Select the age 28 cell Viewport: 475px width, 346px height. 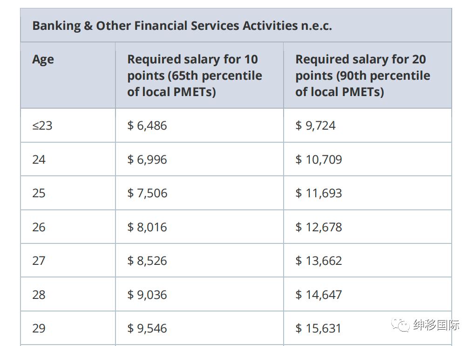[x=39, y=295]
